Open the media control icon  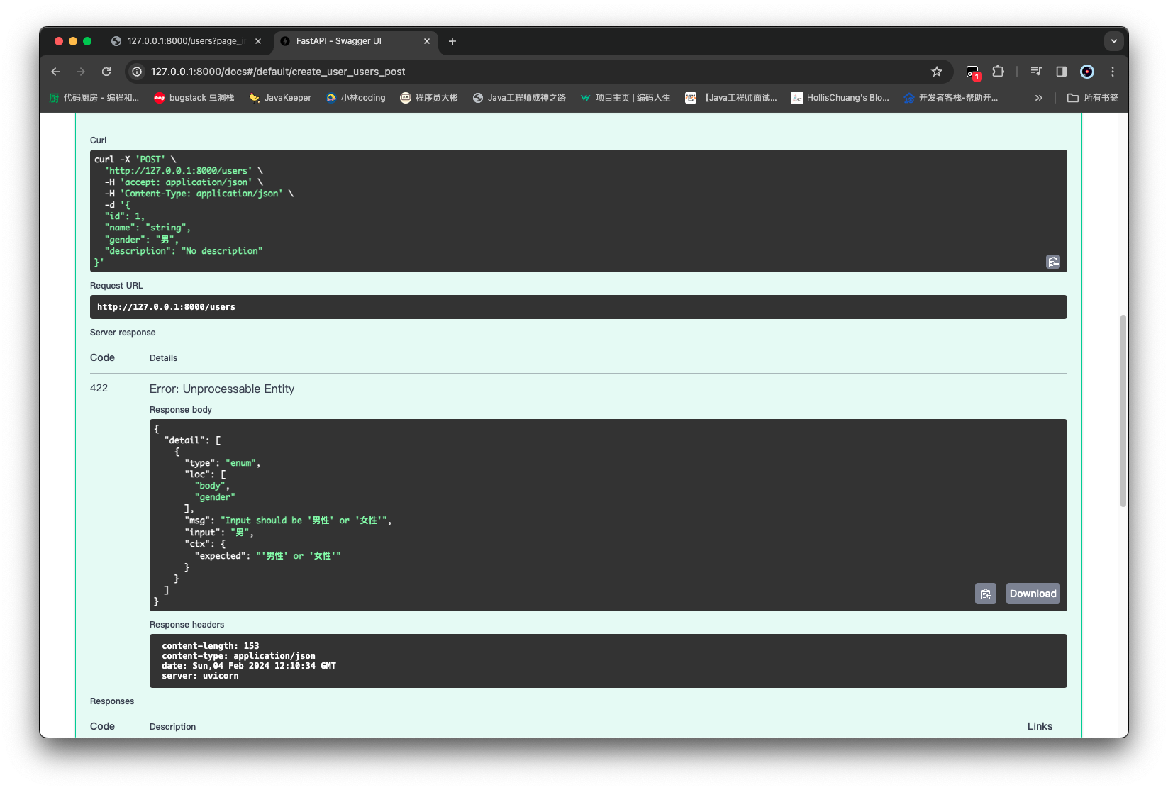click(1036, 72)
